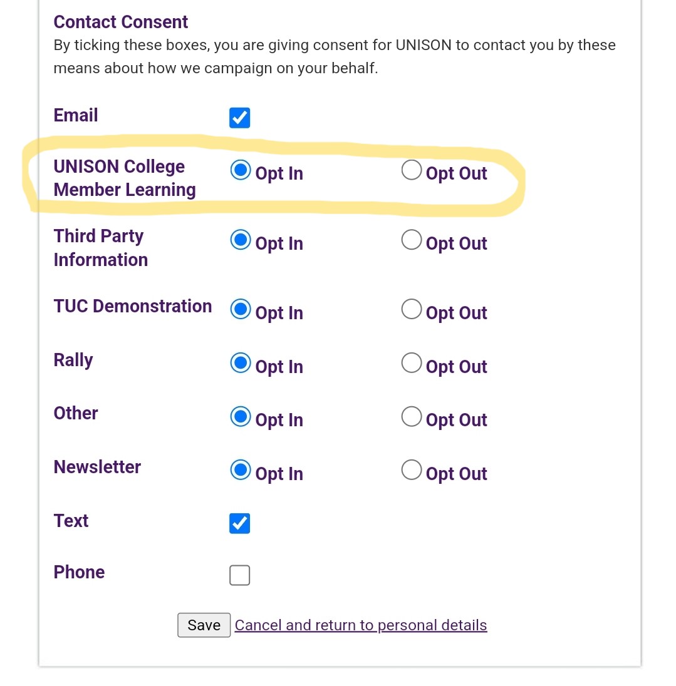This screenshot has width=676, height=686.
Task: Pick Opt Out for Rally
Action: pyautogui.click(x=411, y=363)
